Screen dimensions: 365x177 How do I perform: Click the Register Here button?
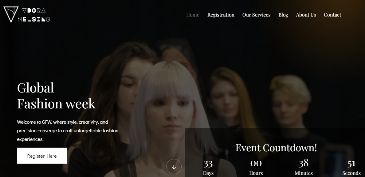point(42,156)
